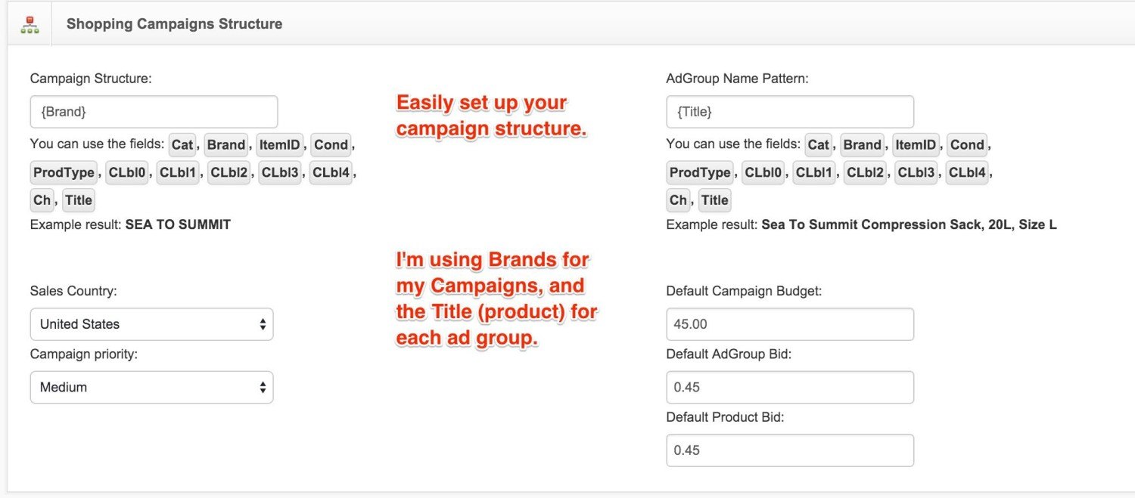Click the Default Product Bid field

point(790,450)
